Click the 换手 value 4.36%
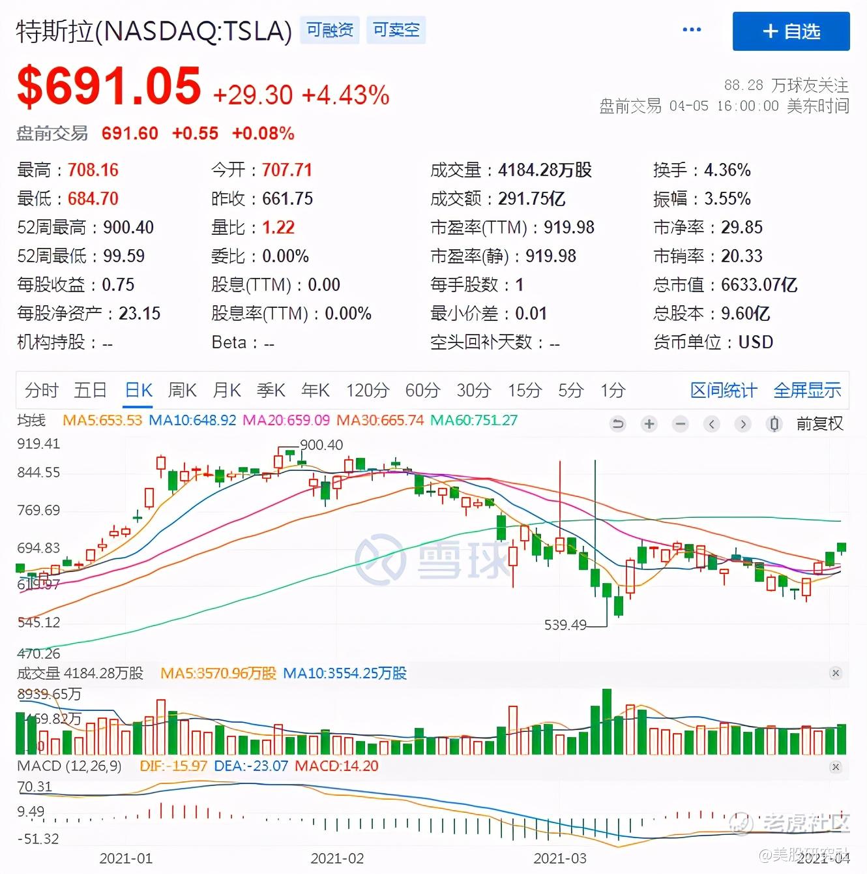Image resolution: width=867 pixels, height=874 pixels. [x=727, y=170]
